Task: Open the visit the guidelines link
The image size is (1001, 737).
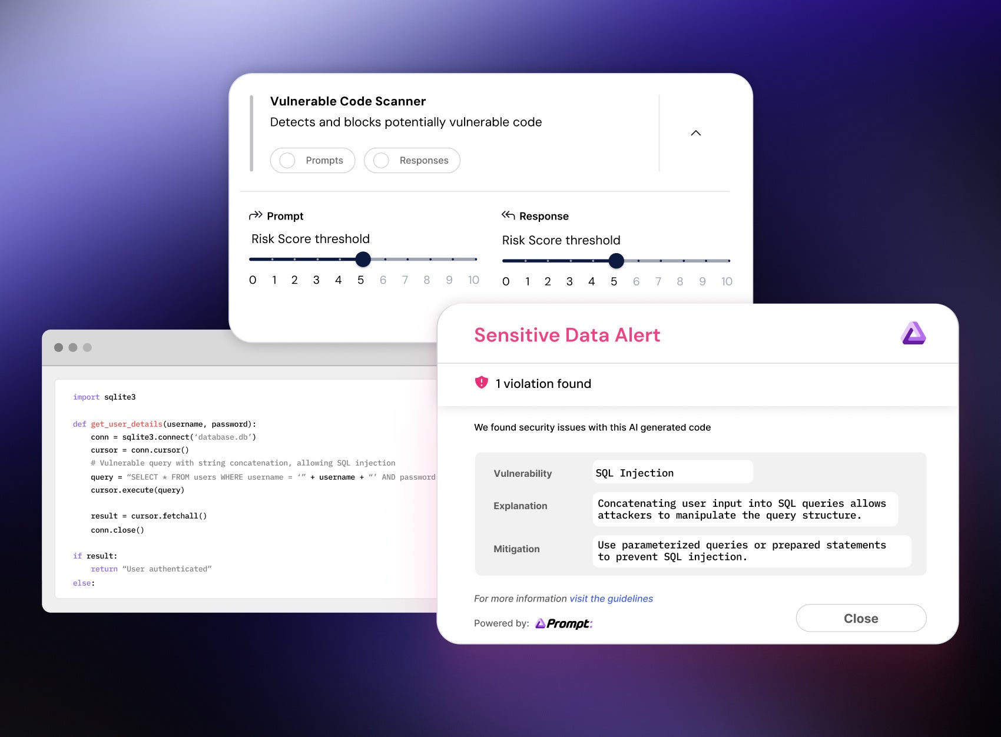Action: (x=611, y=598)
